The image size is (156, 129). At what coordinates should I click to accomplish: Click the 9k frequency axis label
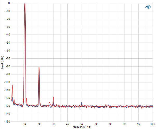pos(139,124)
